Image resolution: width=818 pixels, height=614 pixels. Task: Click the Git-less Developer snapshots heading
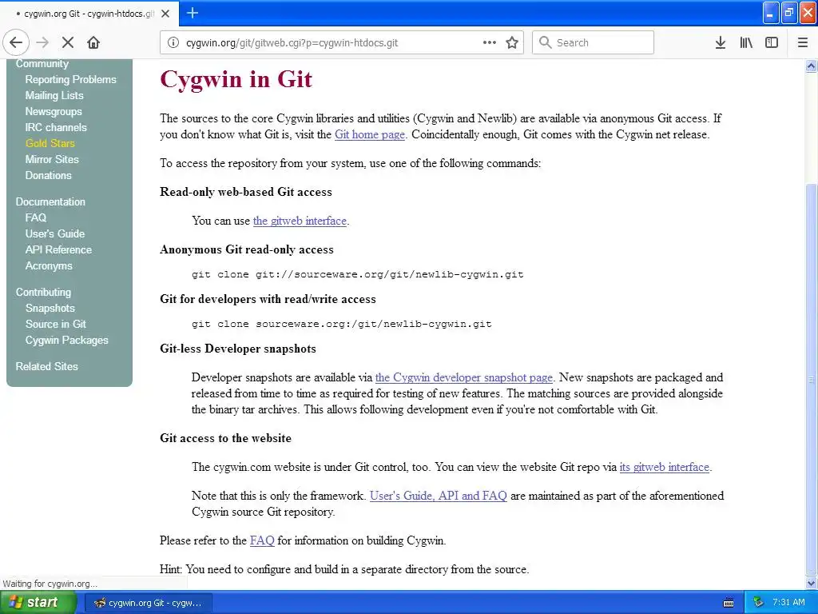(238, 349)
